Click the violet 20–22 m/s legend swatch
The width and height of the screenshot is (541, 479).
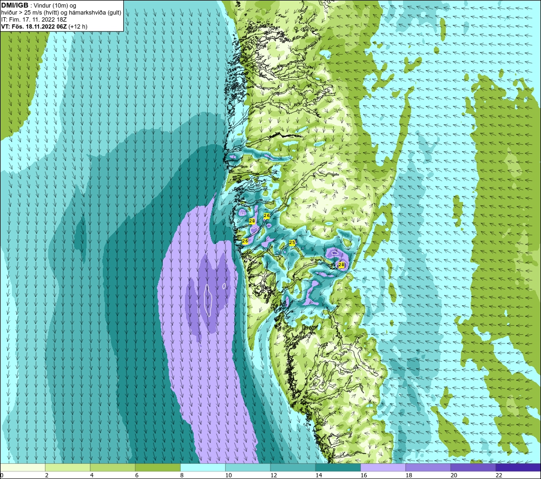click(473, 467)
